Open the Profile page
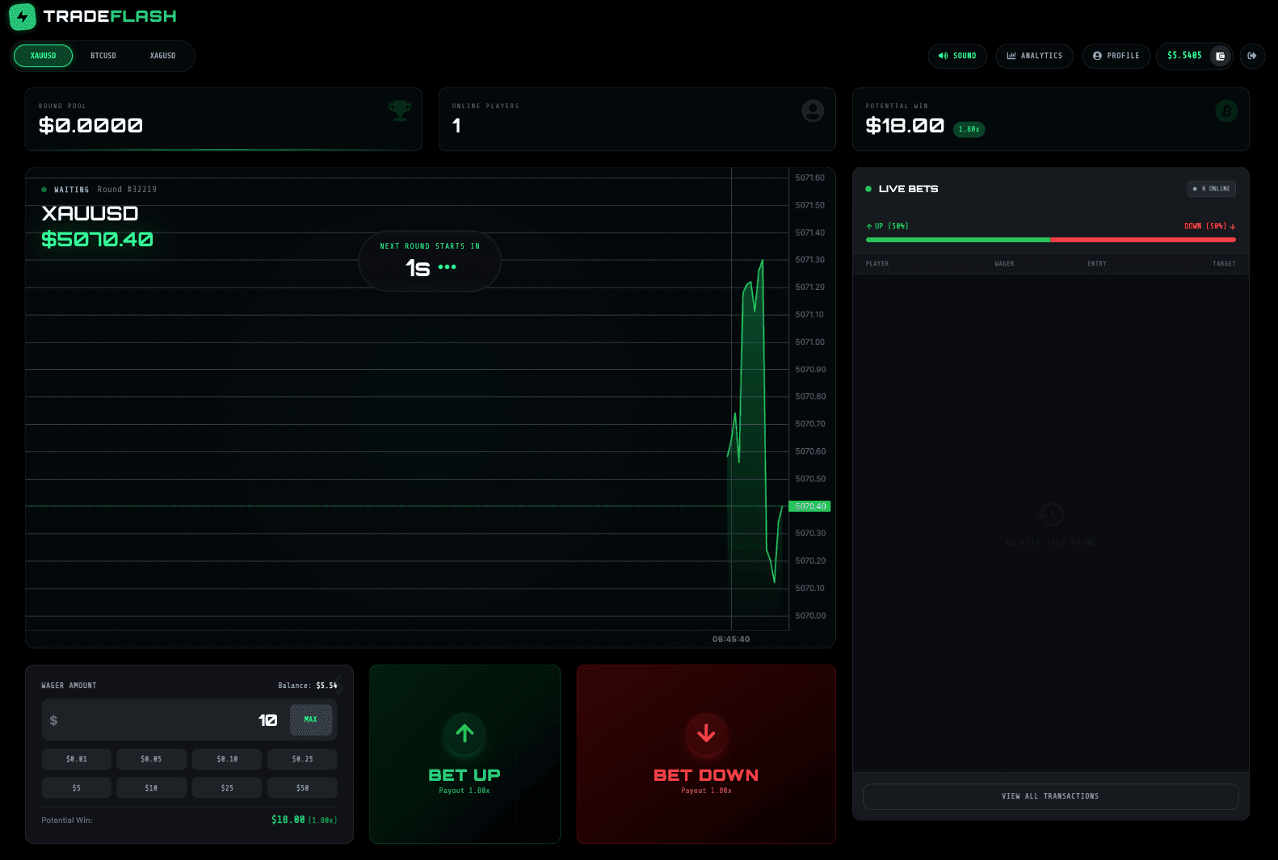 1116,56
